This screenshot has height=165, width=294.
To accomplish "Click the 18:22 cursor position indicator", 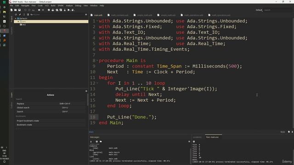I will 283,132.
